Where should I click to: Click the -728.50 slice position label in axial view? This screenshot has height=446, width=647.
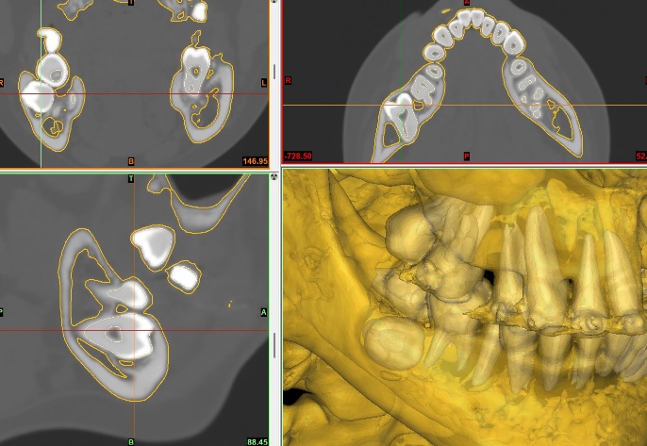pyautogui.click(x=299, y=156)
